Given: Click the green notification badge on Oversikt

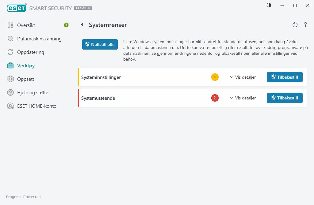Looking at the screenshot, I should 66,25.
